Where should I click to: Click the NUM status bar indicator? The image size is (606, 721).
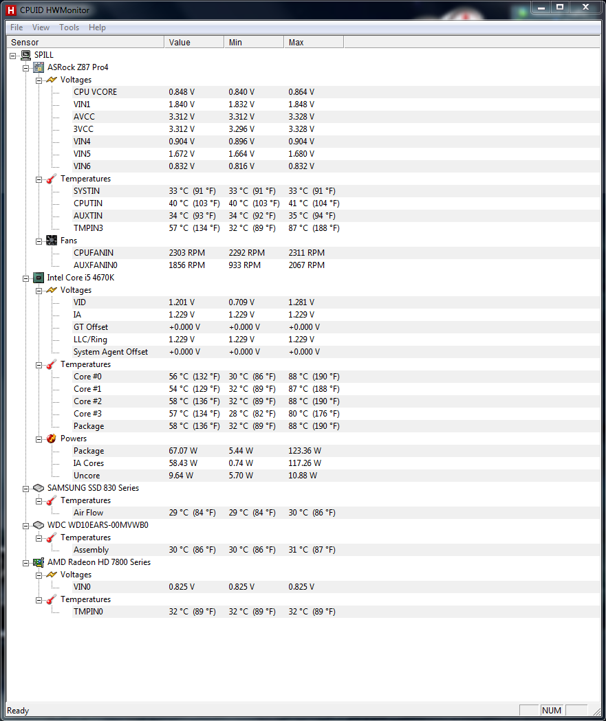click(551, 711)
